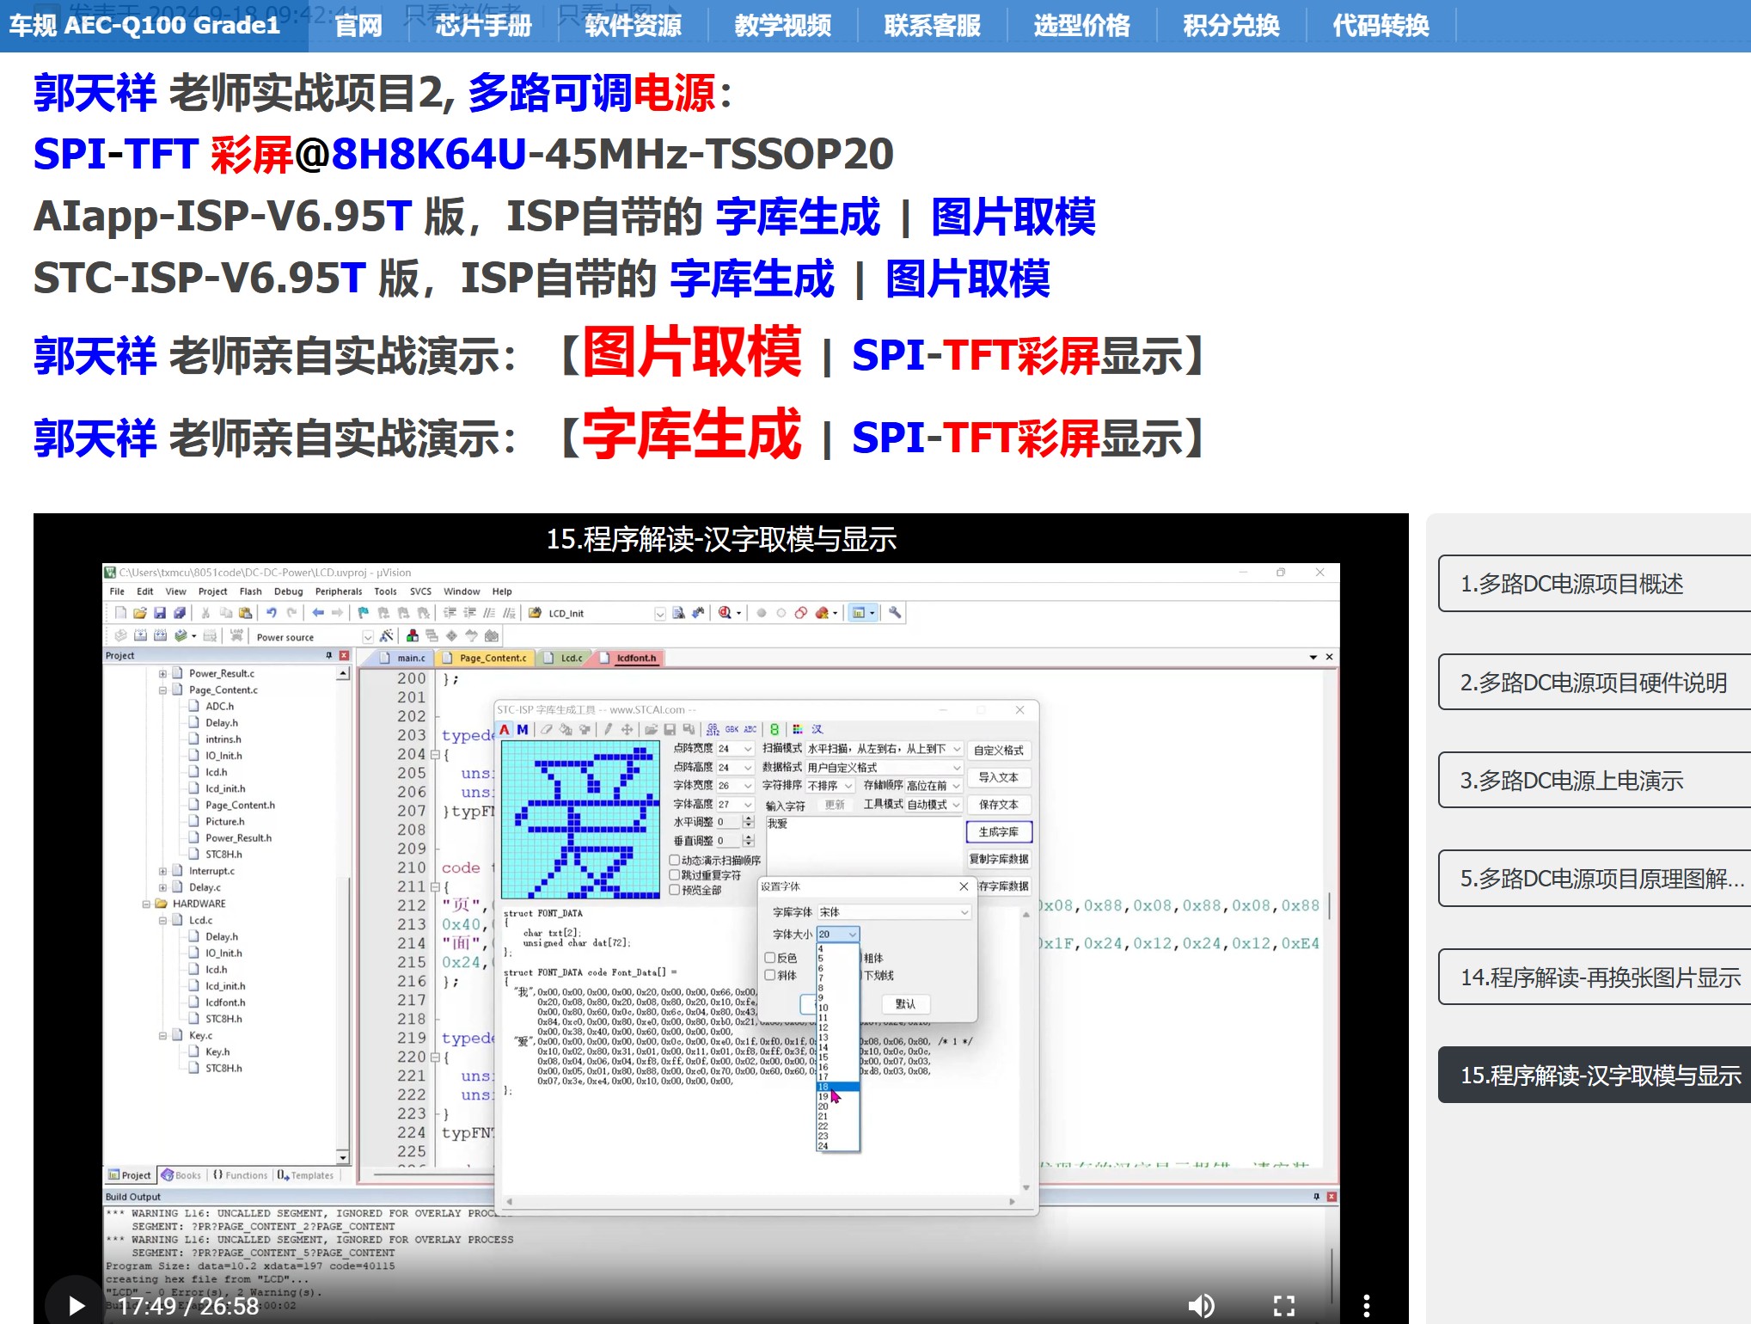Open the video's three-dot options menu
This screenshot has height=1324, width=1751.
(x=1366, y=1306)
